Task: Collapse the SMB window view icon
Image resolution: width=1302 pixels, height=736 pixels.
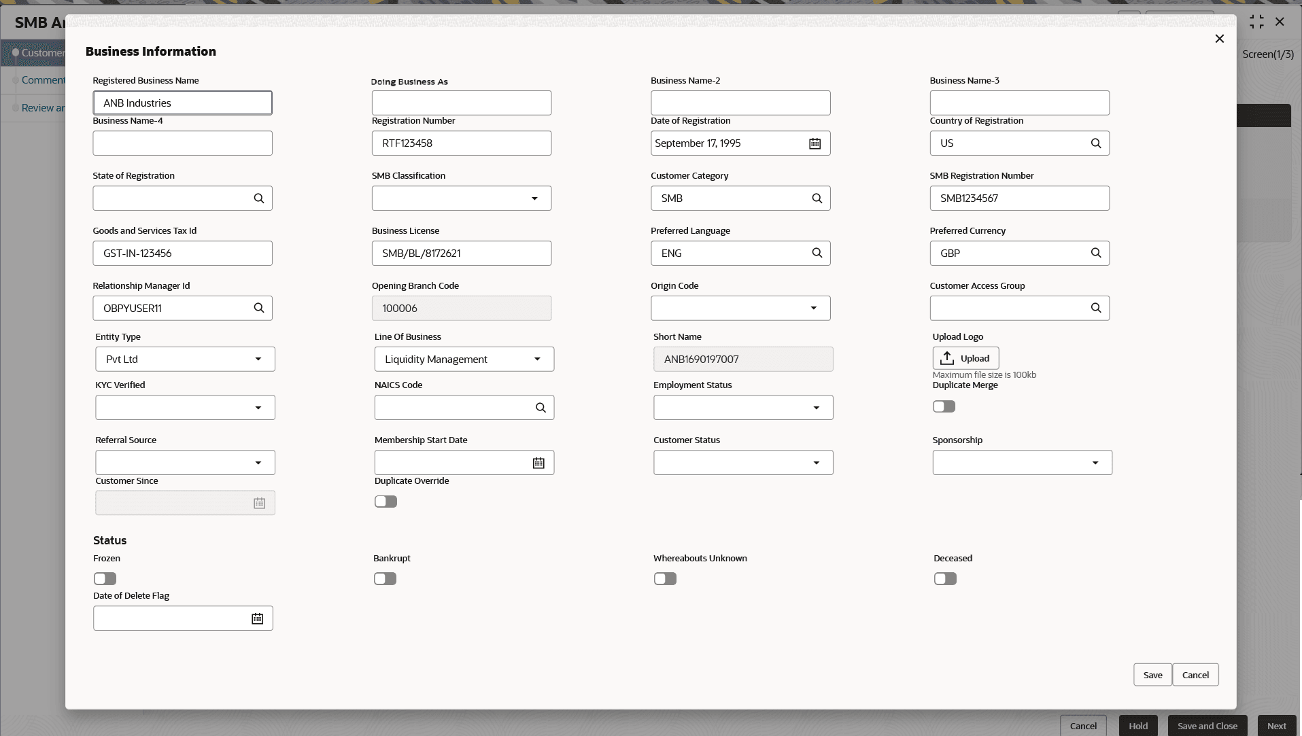Action: pyautogui.click(x=1256, y=22)
